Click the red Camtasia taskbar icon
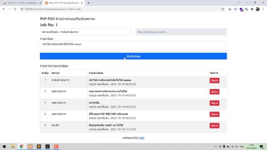This screenshot has height=150, width=267. [x=56, y=147]
